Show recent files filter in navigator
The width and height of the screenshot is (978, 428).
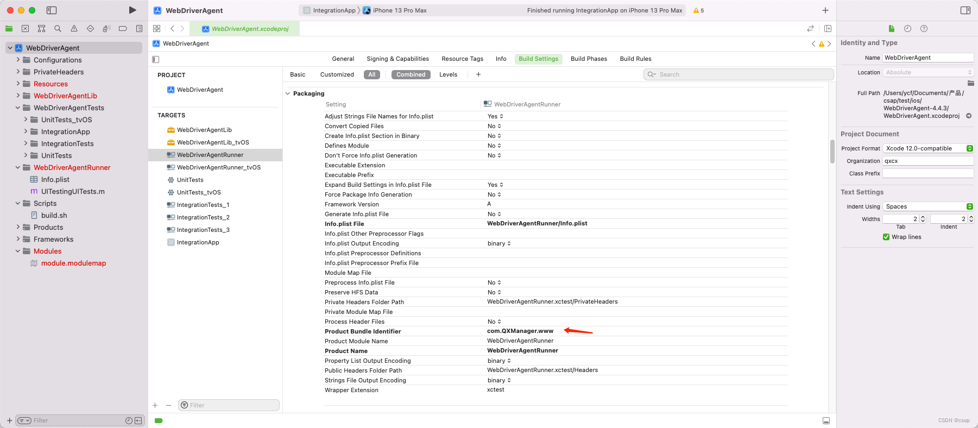(129, 420)
